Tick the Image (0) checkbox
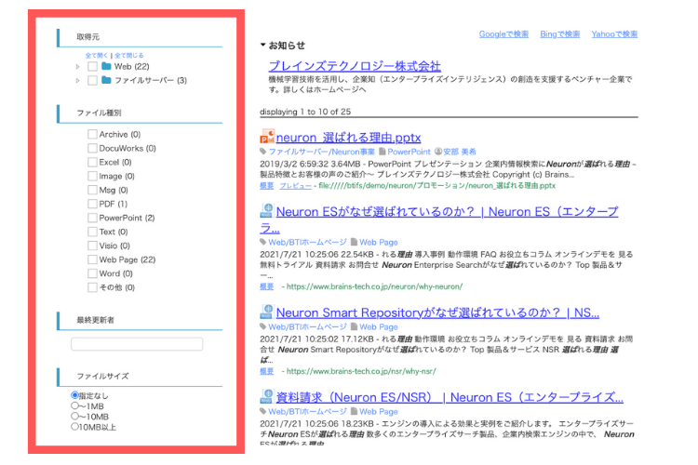 tap(92, 176)
